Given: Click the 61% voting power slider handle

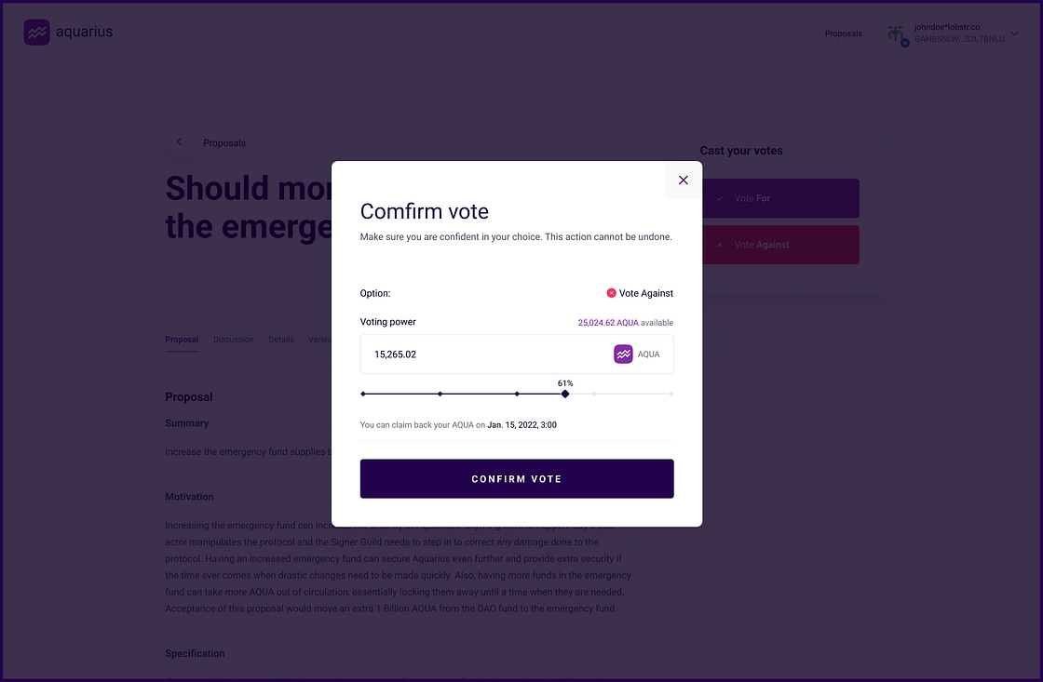Looking at the screenshot, I should pyautogui.click(x=565, y=394).
